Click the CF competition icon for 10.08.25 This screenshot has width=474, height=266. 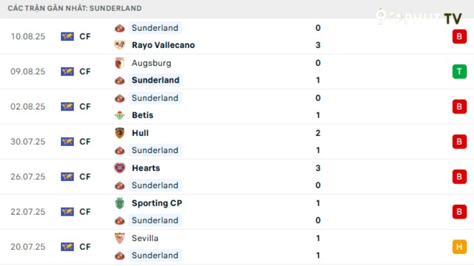67,37
